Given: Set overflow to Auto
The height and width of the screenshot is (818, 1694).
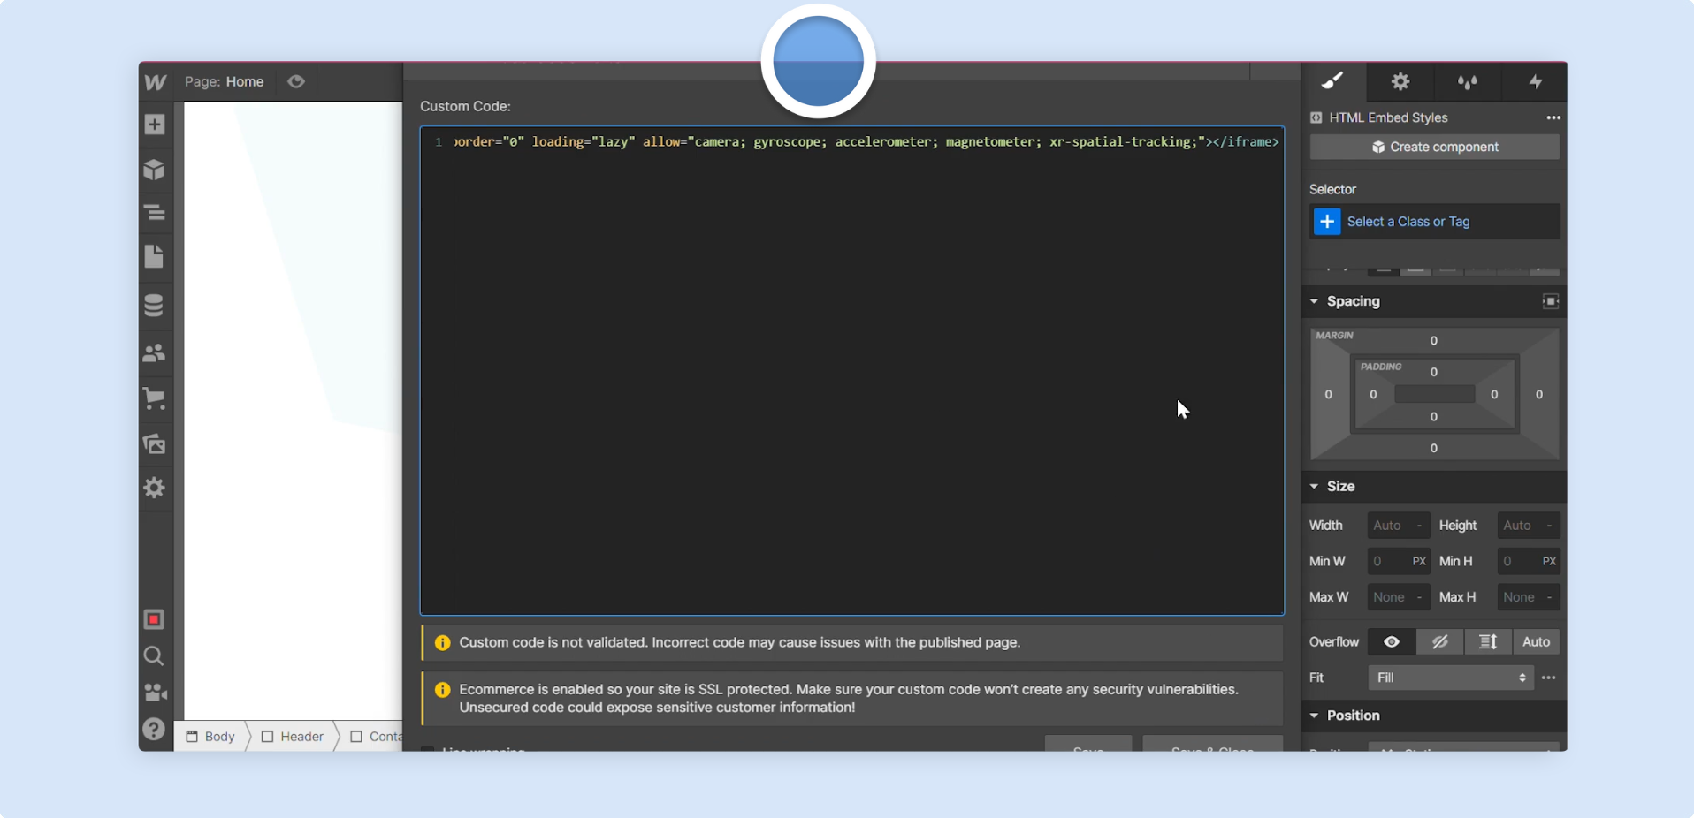Looking at the screenshot, I should tap(1536, 642).
